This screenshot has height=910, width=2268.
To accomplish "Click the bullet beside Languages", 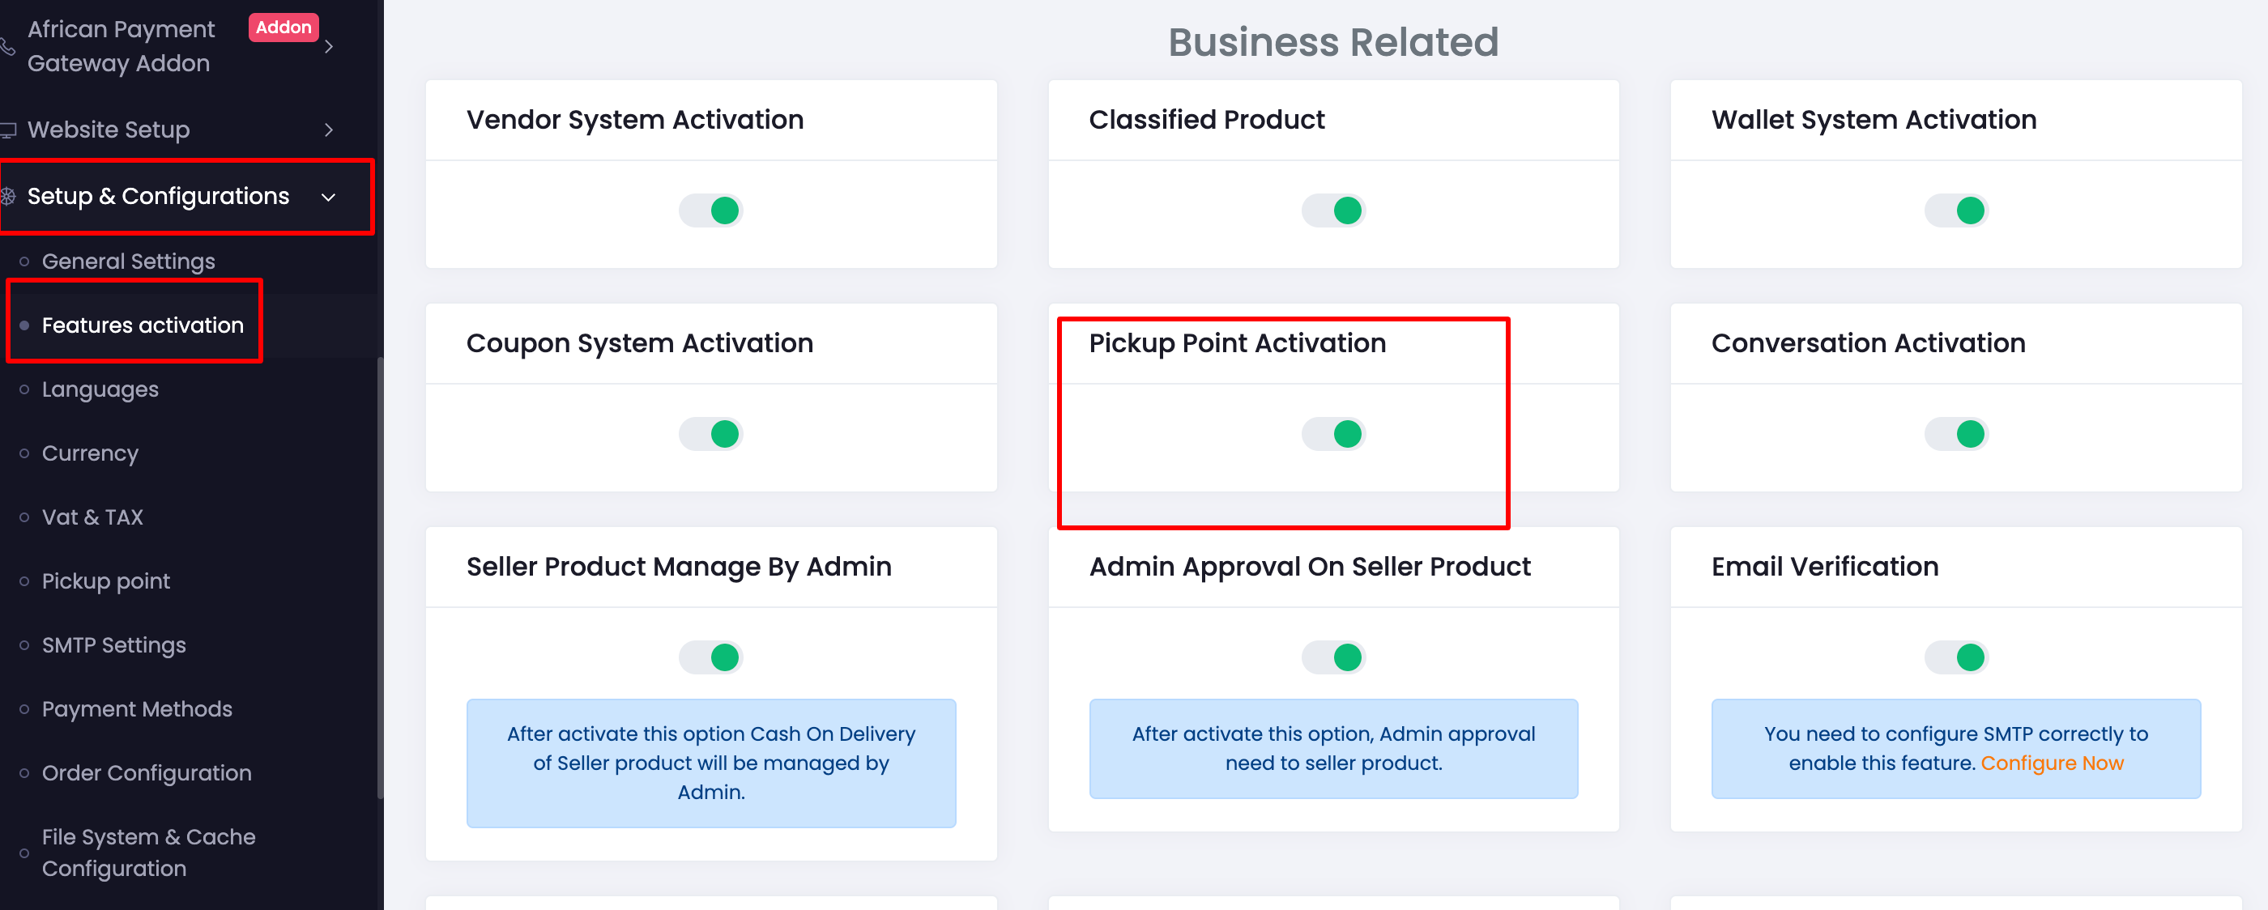I will 23,389.
